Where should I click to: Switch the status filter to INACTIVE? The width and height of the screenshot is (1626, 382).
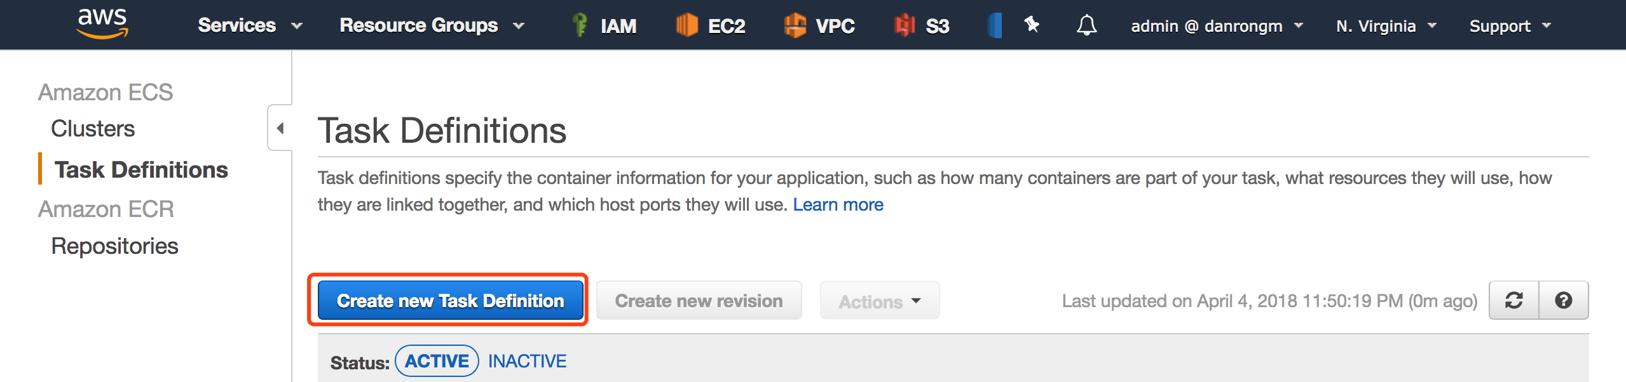[527, 361]
